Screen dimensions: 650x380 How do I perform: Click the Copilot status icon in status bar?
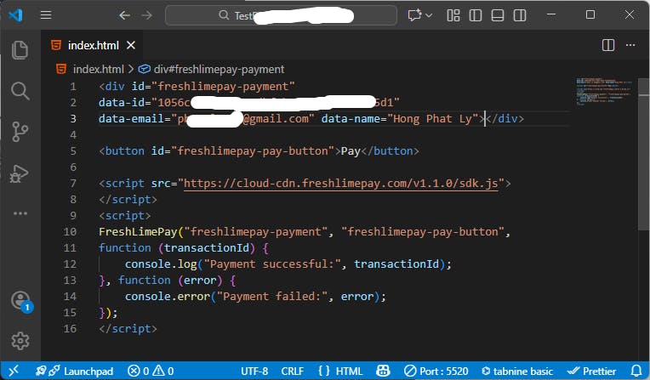click(383, 371)
